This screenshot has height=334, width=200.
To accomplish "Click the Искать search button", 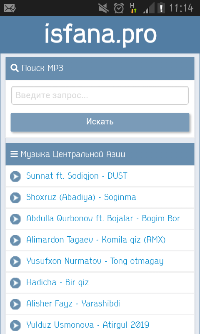I will pyautogui.click(x=100, y=122).
